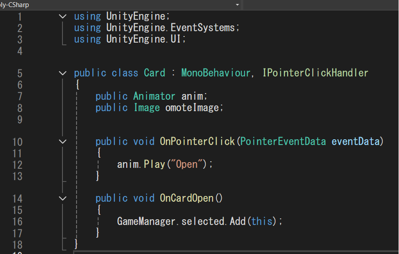This screenshot has width=399, height=254.
Task: Fold the OnPointerClick method
Action: 62,142
